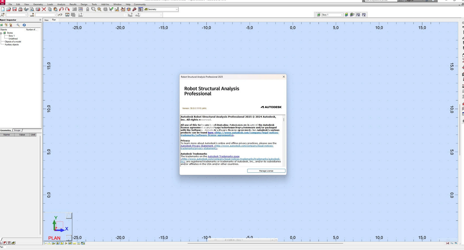
Task: Redo the action via toolbar arrow
Action: point(67,9)
